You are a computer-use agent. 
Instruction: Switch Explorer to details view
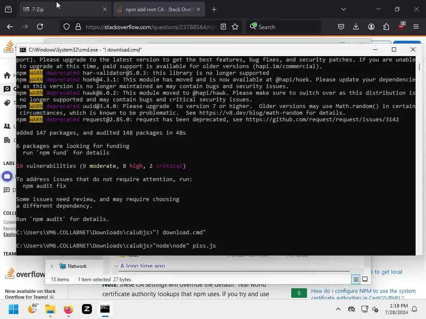click(356, 280)
